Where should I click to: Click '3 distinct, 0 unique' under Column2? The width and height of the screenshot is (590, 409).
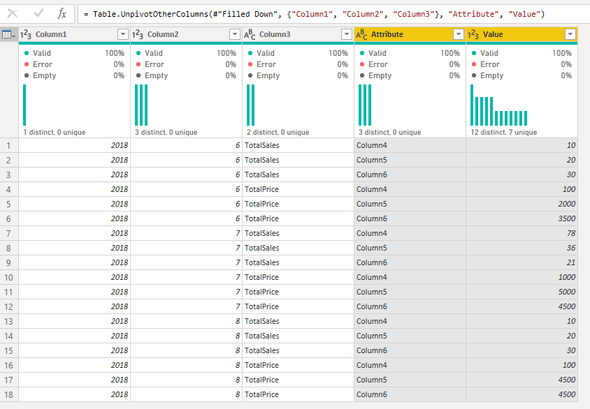166,132
